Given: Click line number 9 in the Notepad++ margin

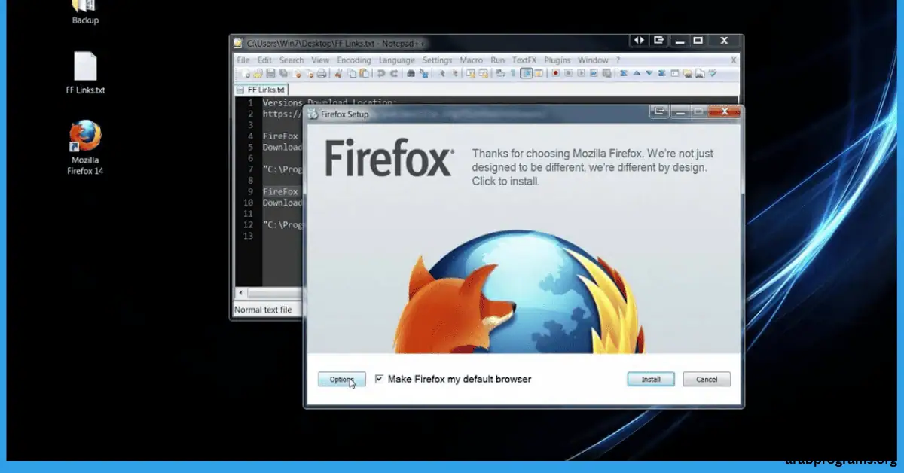Looking at the screenshot, I should 249,191.
